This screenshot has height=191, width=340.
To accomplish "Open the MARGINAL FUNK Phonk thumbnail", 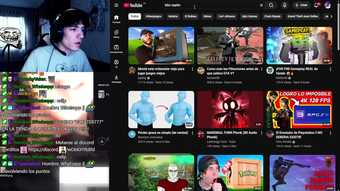I will (x=230, y=110).
